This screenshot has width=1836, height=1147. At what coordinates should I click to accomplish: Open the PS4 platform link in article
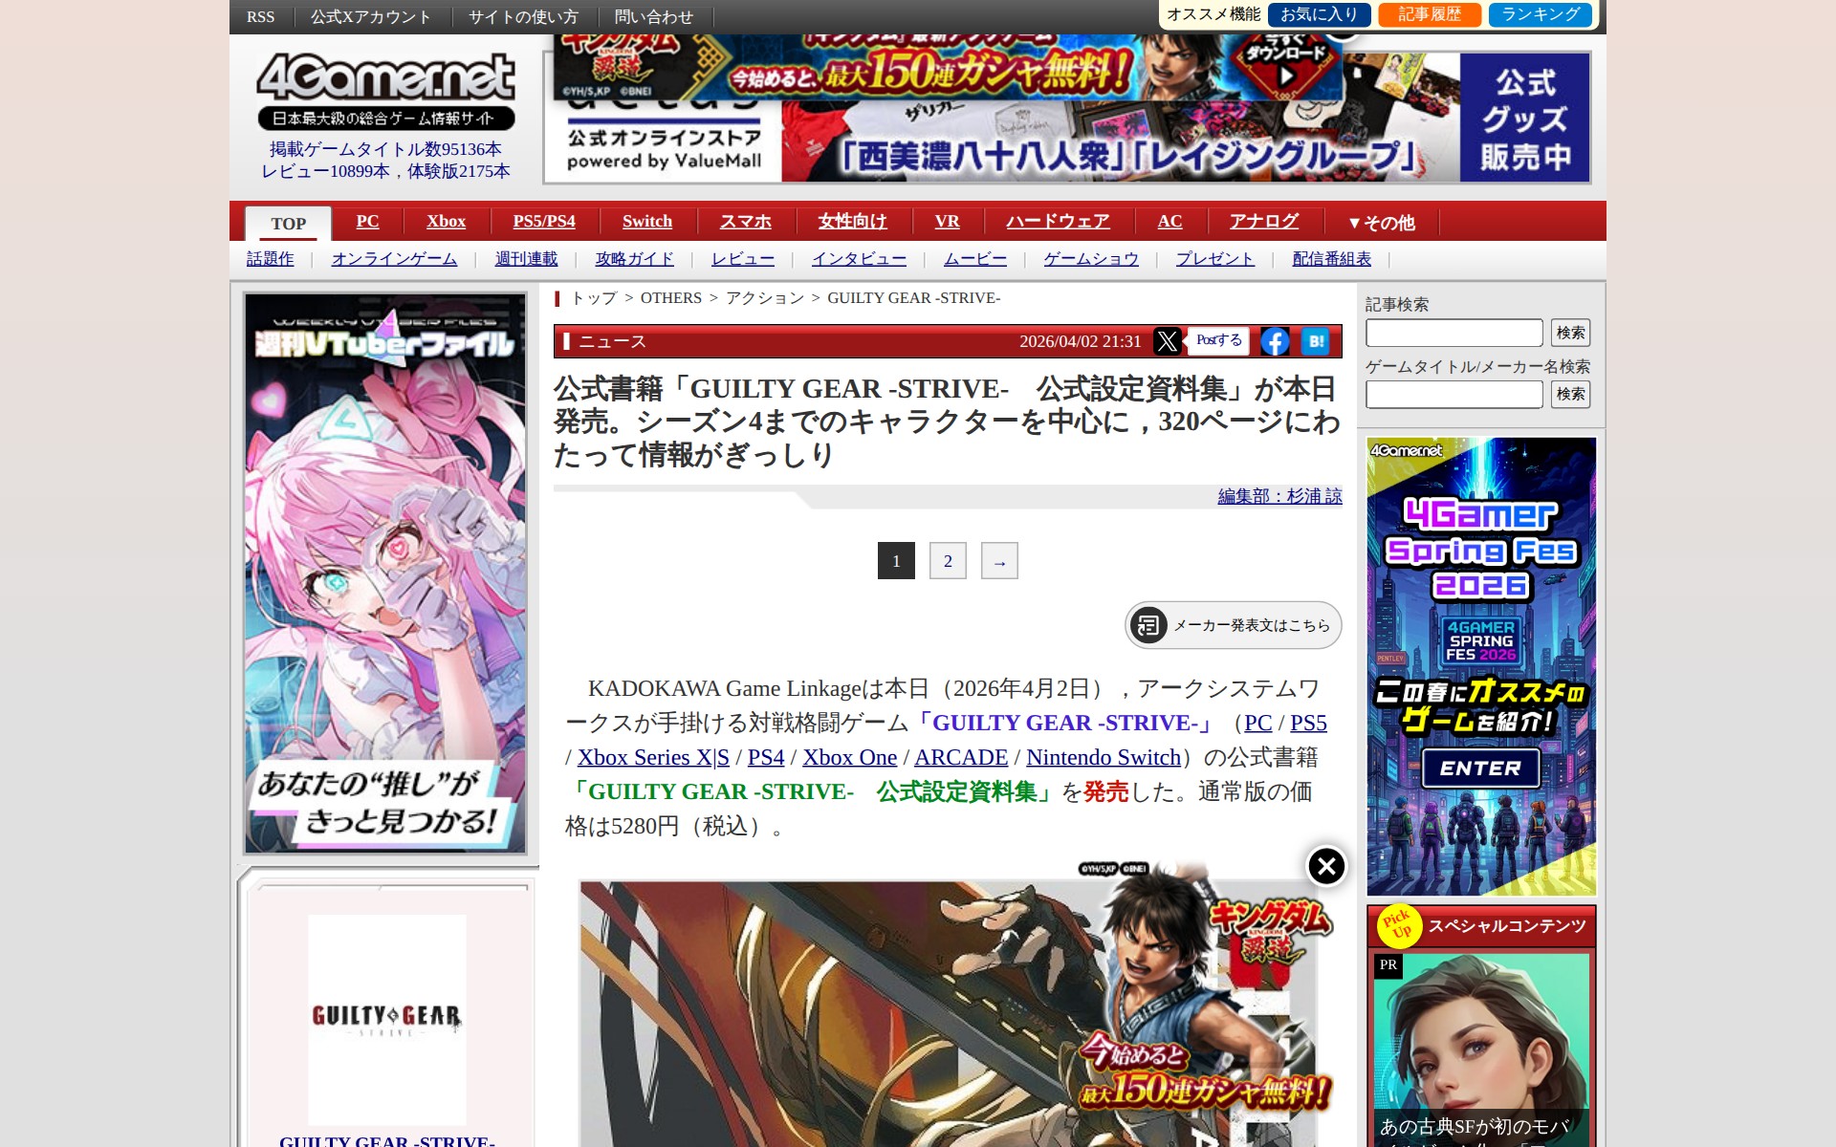click(x=765, y=758)
